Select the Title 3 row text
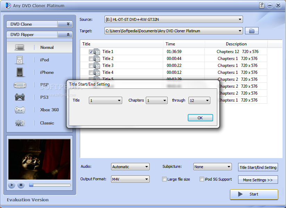 (x=108, y=66)
